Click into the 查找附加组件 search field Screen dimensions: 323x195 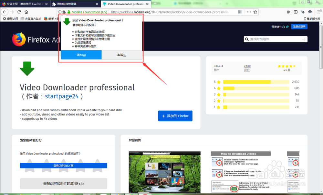(x=275, y=39)
